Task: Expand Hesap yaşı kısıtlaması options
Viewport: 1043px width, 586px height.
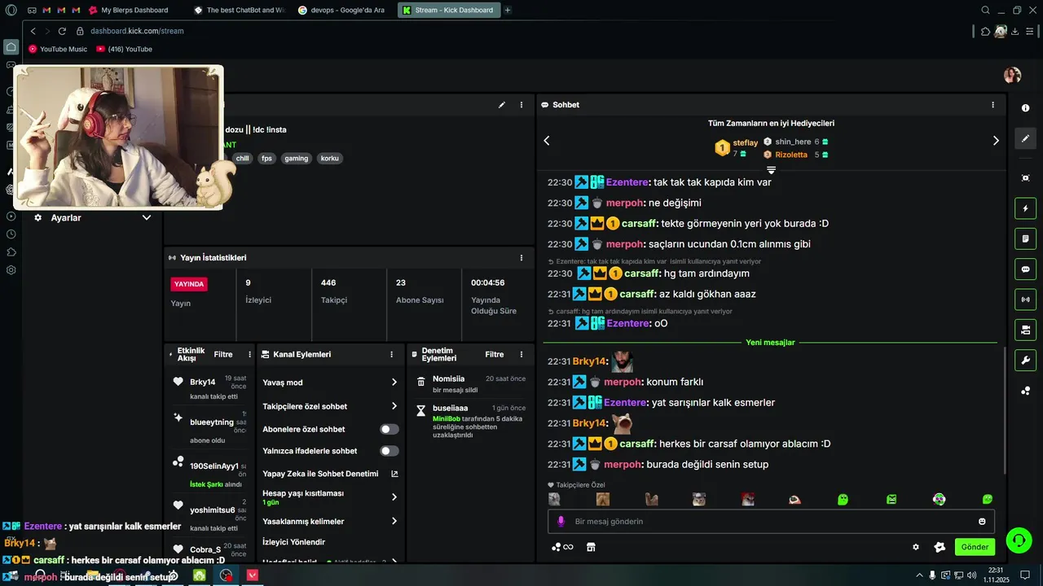Action: (394, 497)
